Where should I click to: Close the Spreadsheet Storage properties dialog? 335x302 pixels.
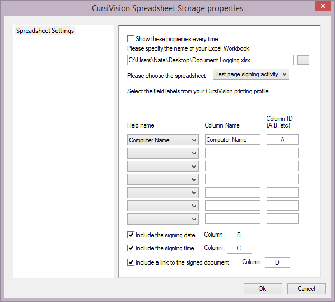(323, 7)
